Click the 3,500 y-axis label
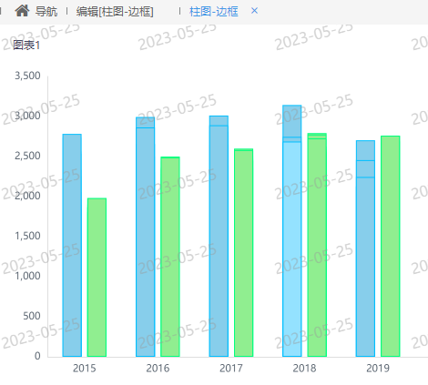 [x=27, y=76]
